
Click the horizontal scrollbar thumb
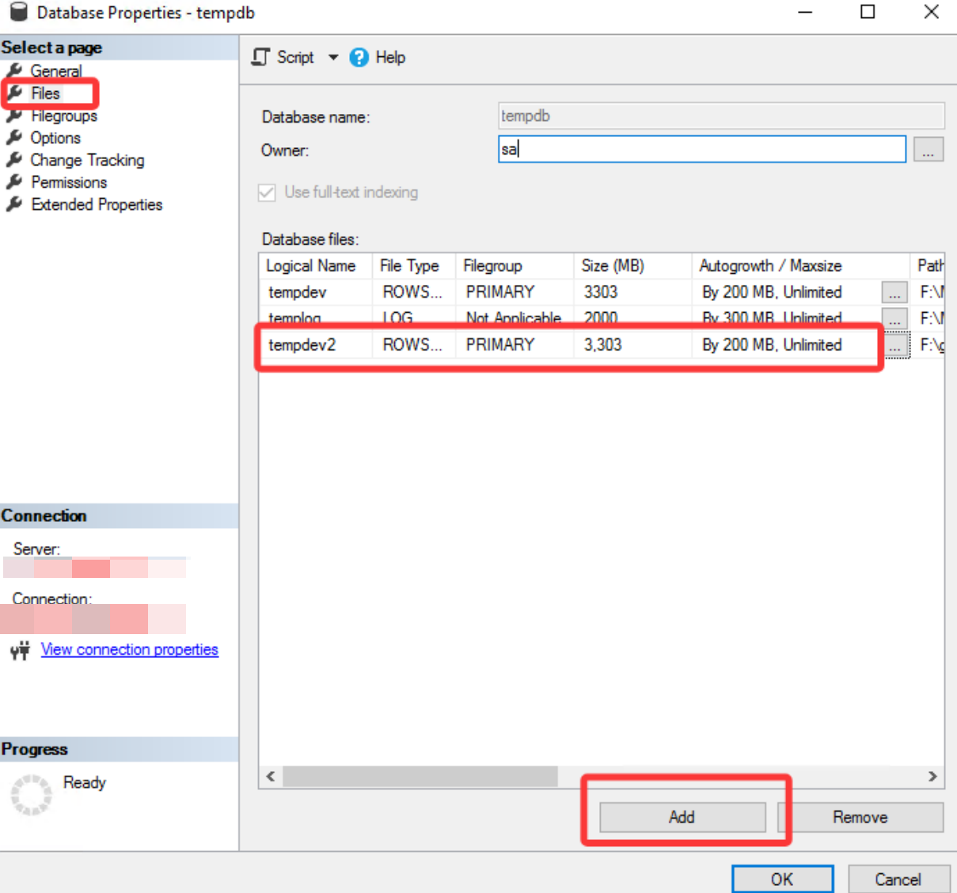point(420,777)
